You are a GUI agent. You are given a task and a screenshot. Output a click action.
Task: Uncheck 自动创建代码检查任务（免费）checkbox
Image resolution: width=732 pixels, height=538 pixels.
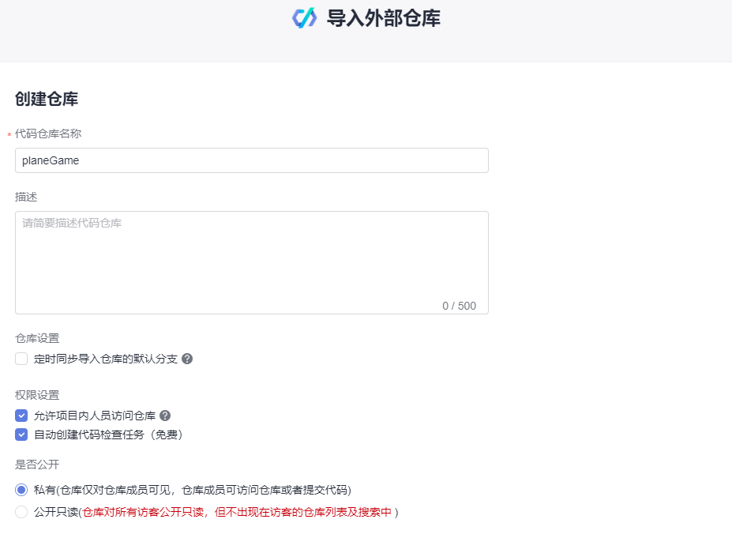click(21, 435)
